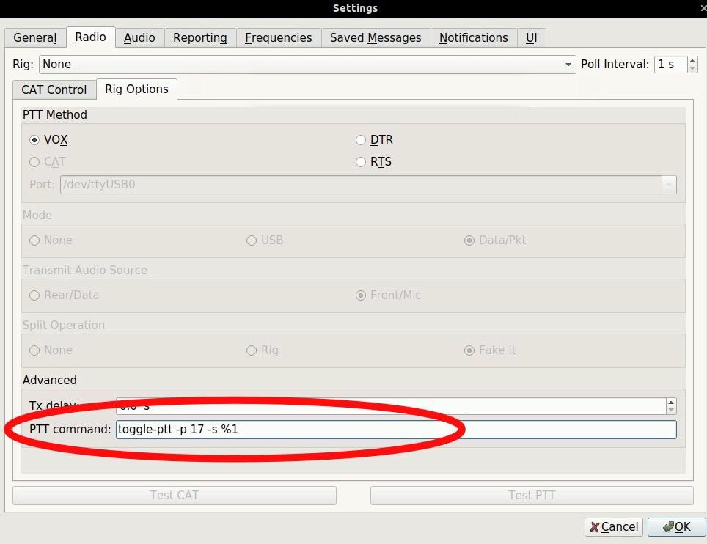Open the Frequencies tab
707x544 pixels.
[x=278, y=38]
